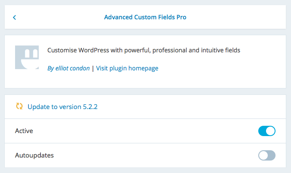Click the grey track of Autoupdates switch

[272, 155]
